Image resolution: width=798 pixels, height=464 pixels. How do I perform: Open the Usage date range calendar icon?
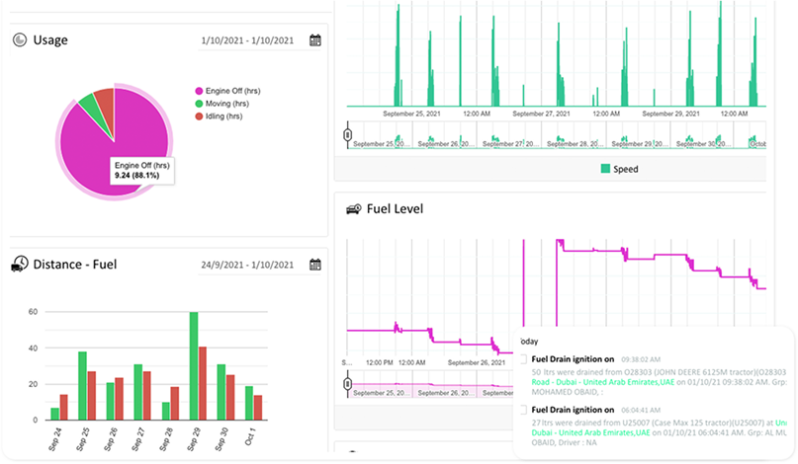pos(315,40)
